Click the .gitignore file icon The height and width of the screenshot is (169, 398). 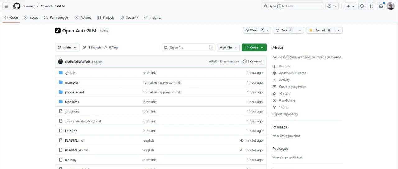(x=61, y=111)
